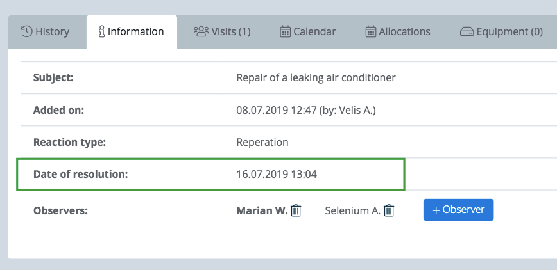Click the observer name Marian W.
The width and height of the screenshot is (557, 270).
pos(262,211)
